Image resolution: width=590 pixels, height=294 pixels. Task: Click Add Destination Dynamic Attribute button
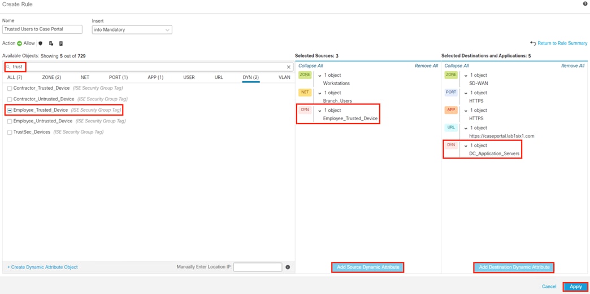click(514, 267)
